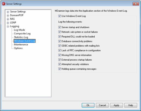
Task: Open the Statistics Log page
Action: 21,37
